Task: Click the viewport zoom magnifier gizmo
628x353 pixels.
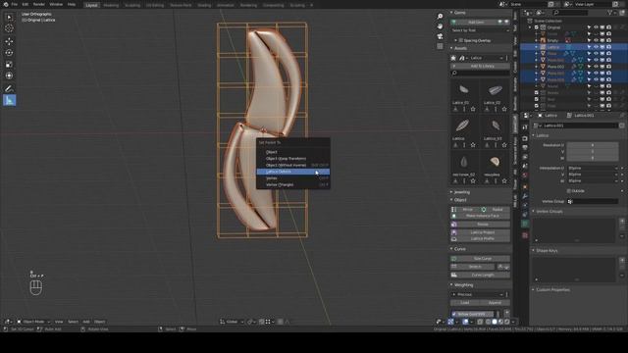Action: click(x=440, y=17)
